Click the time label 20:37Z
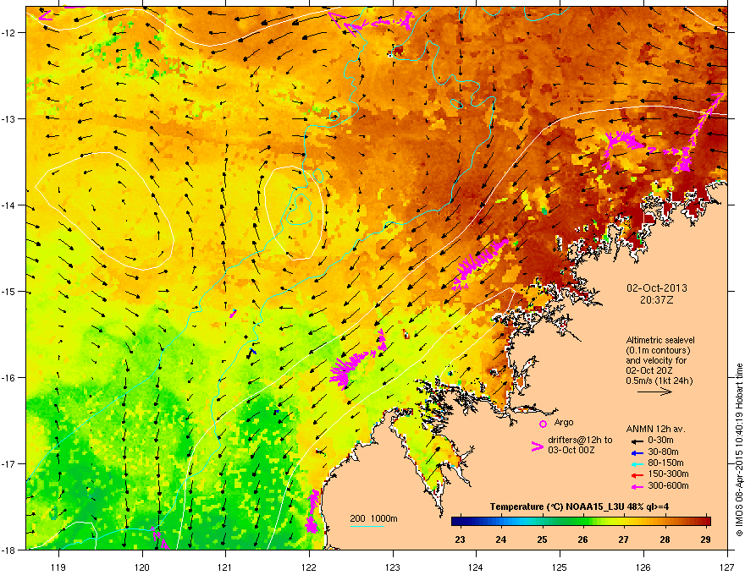 coord(657,300)
